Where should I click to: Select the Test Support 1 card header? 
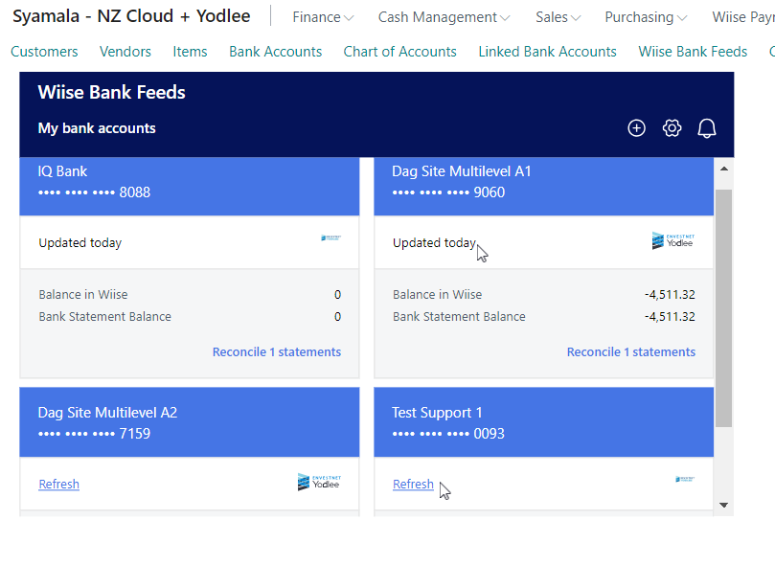[x=544, y=422]
